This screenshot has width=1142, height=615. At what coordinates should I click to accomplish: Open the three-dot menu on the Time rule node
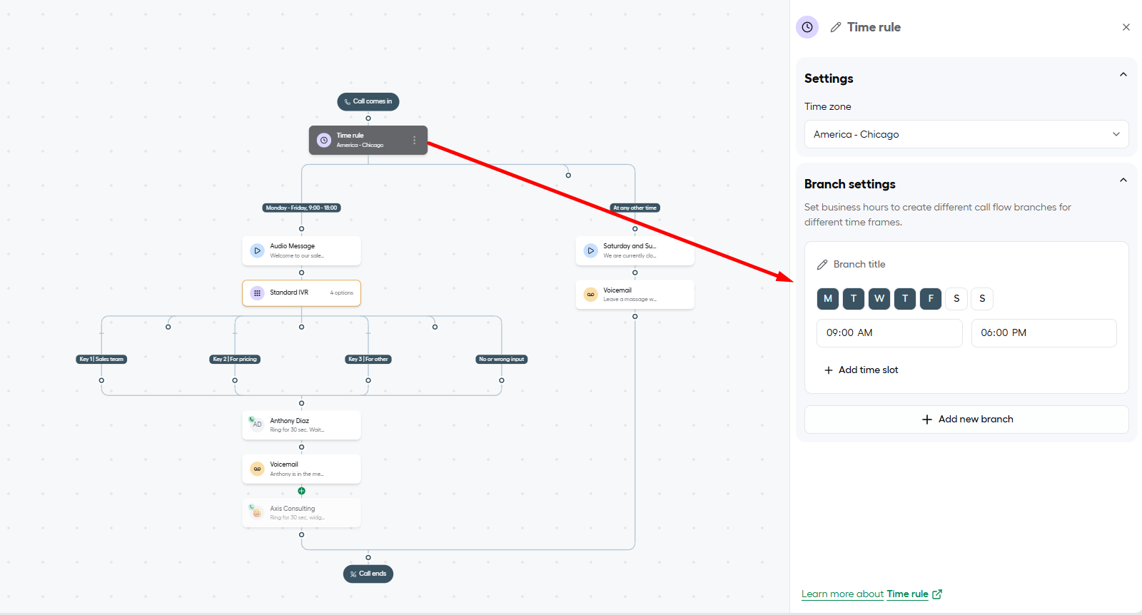414,141
